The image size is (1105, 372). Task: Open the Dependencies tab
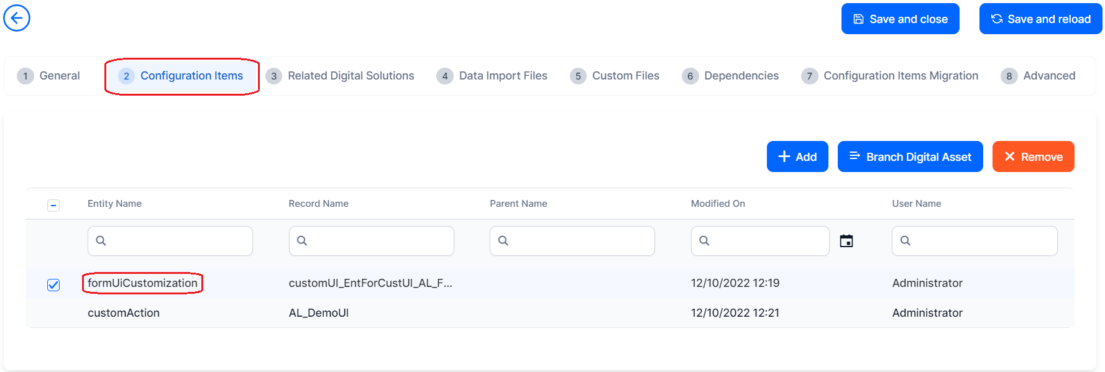point(730,76)
